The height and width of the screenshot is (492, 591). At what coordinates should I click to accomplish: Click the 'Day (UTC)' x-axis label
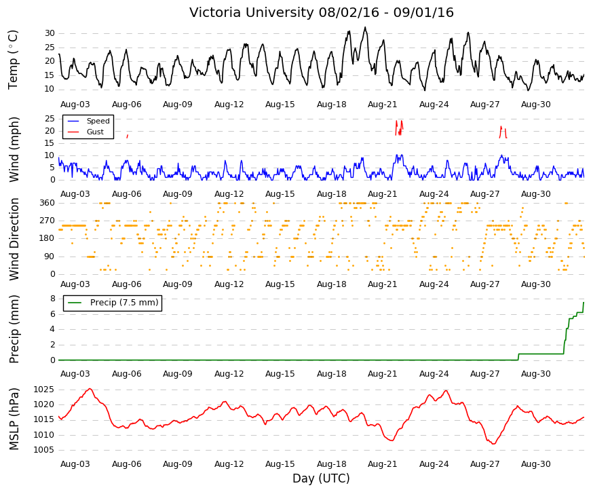pos(321,478)
